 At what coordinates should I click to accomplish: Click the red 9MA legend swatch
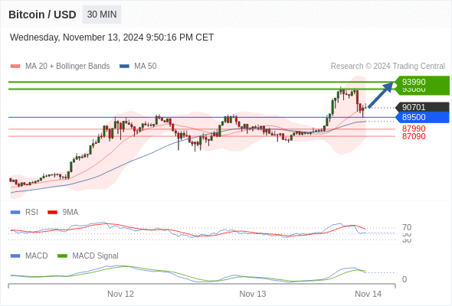[52, 213]
